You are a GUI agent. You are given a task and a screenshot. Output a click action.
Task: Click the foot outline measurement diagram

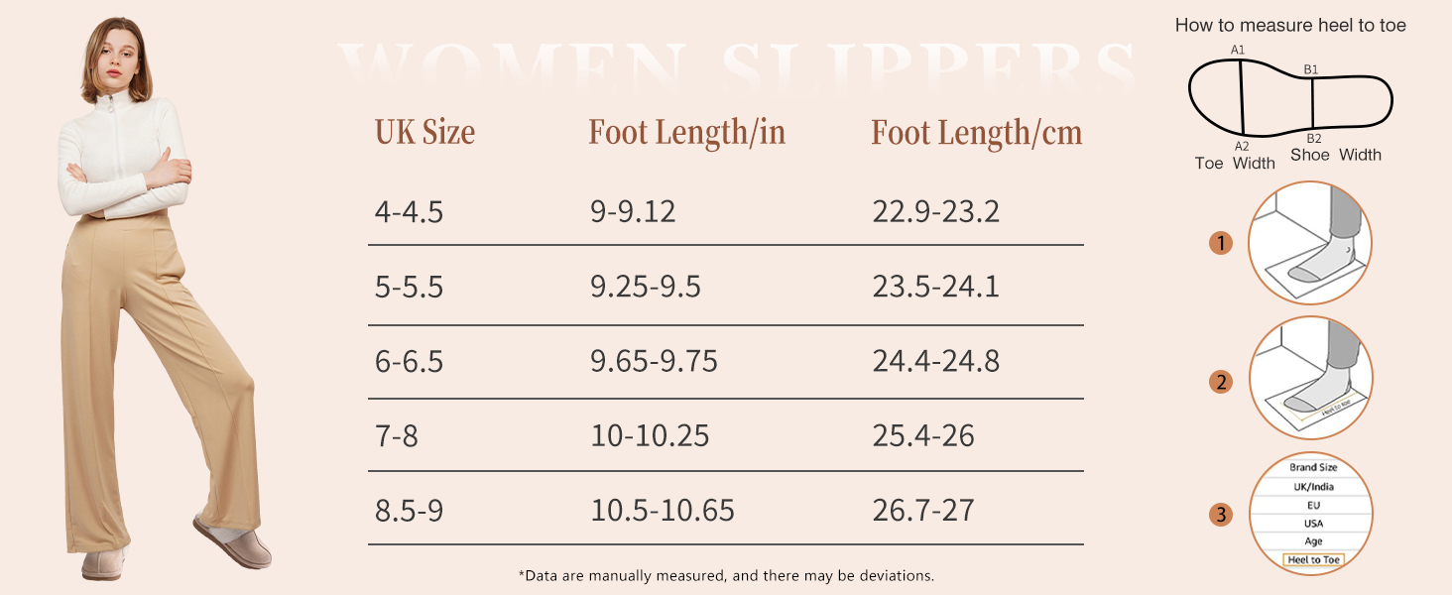click(x=1289, y=96)
